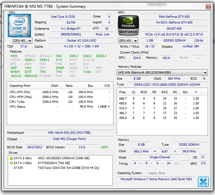Click the cache value 4 x (32 + 32 + 256) + 6M
215x195 pixels.
point(82,46)
